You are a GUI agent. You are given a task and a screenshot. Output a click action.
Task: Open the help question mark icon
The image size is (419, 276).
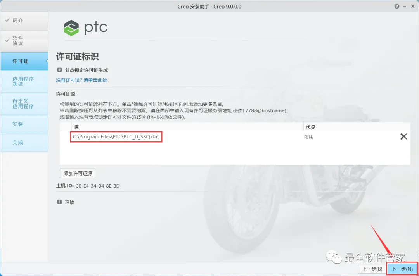tap(397, 6)
